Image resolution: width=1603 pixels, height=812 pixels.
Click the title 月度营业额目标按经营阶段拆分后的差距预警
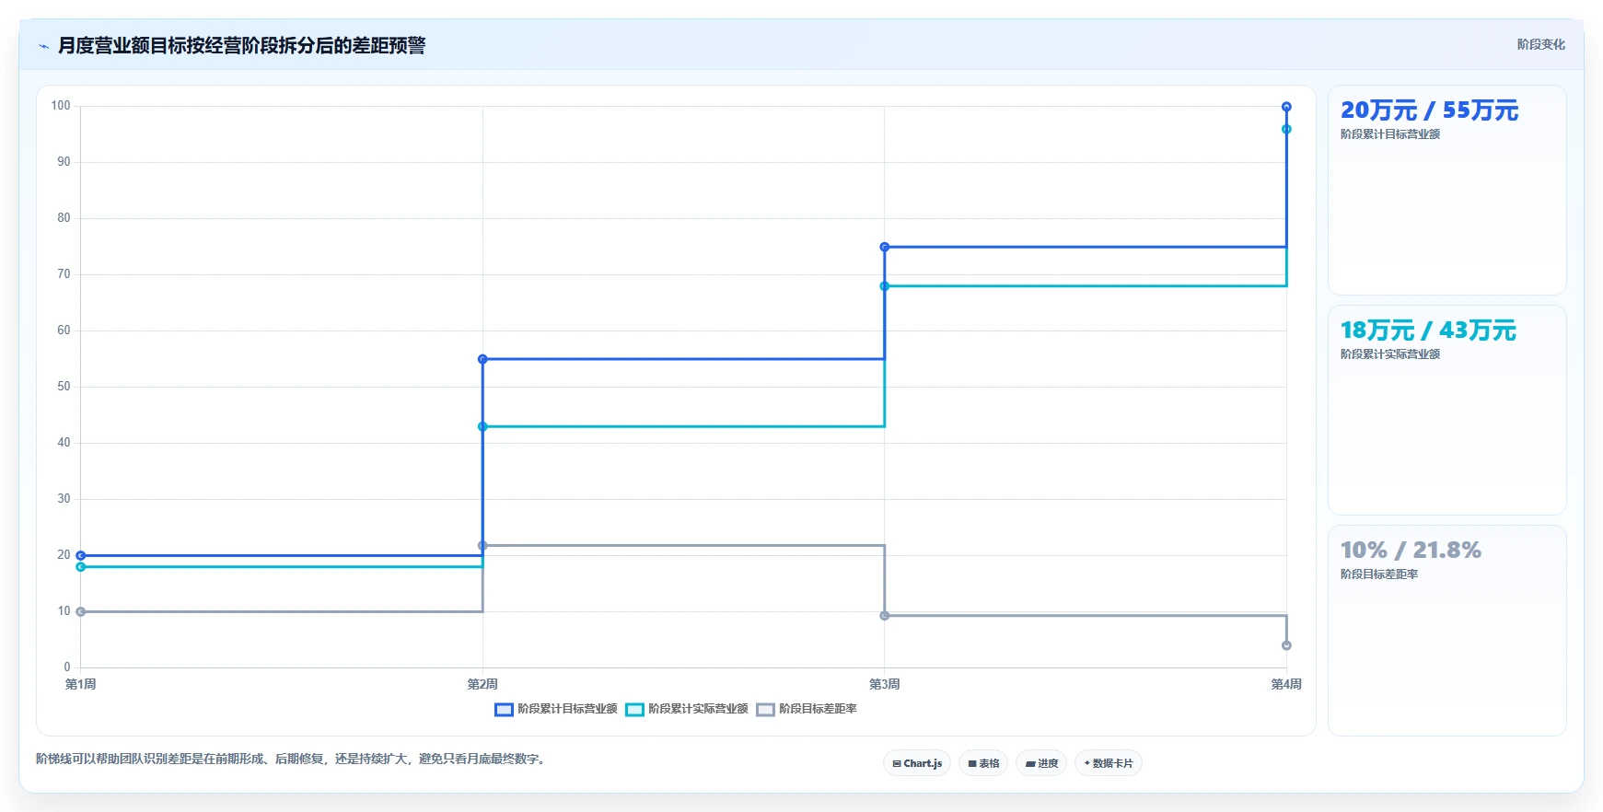(x=242, y=46)
